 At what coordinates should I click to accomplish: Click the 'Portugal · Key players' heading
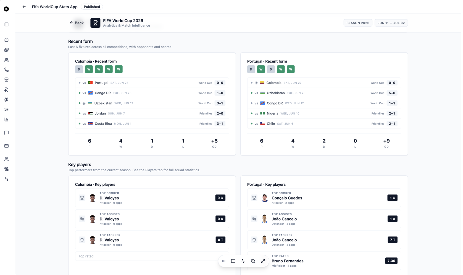(x=266, y=185)
